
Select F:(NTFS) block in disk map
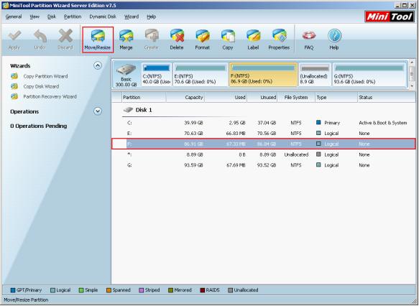tap(263, 75)
